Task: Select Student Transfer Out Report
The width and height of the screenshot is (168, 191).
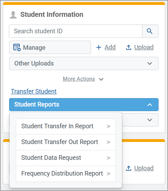Action: point(66,142)
